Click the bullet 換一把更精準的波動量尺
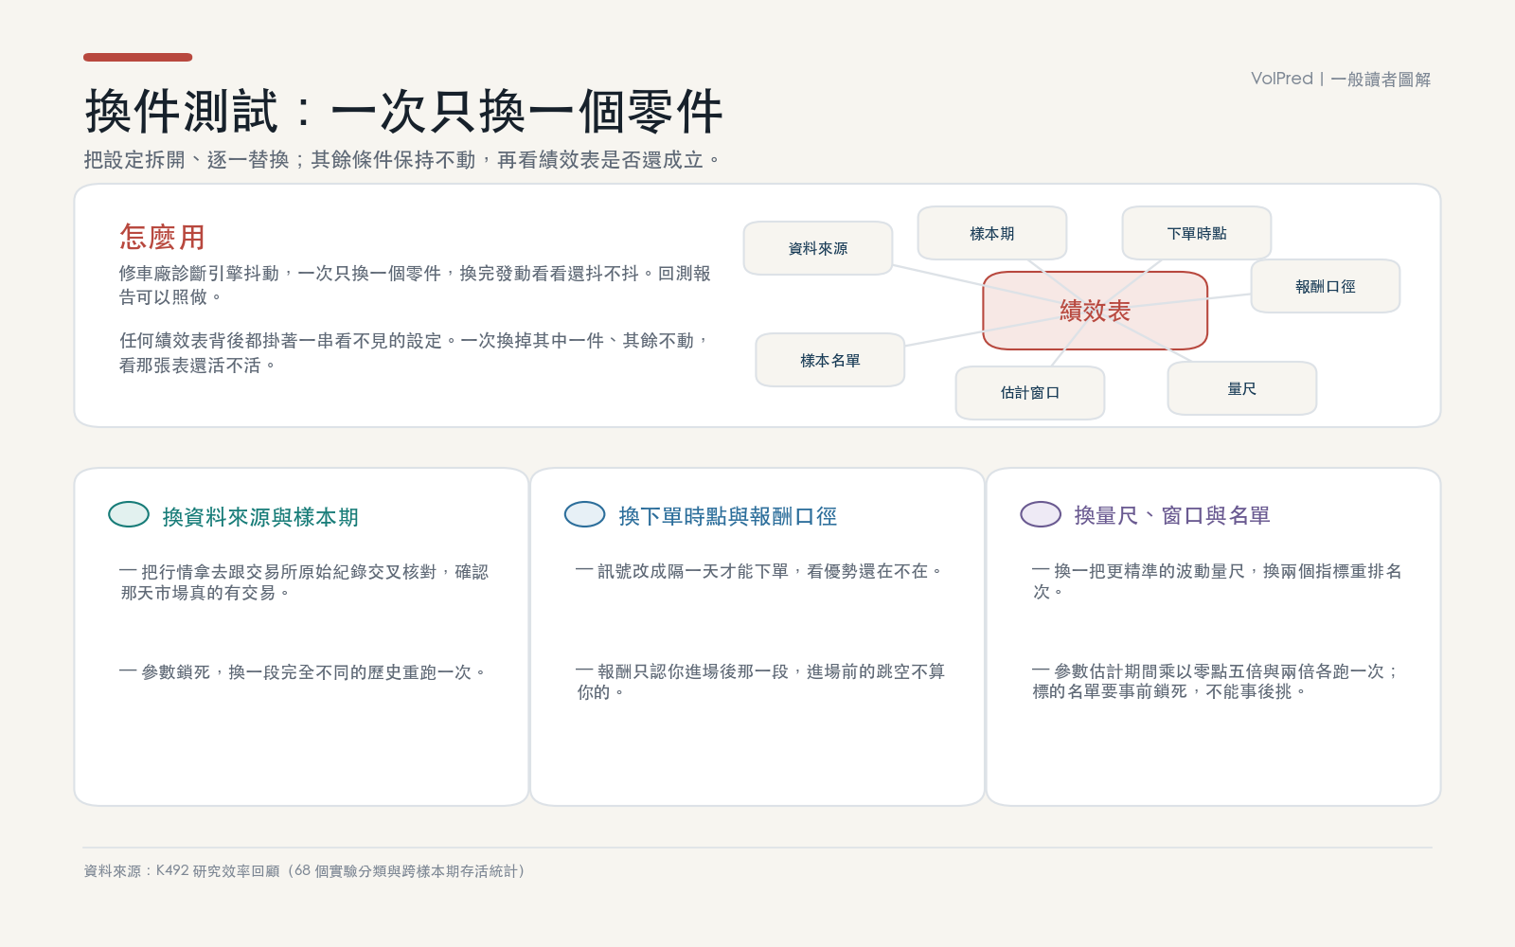 click(1217, 581)
